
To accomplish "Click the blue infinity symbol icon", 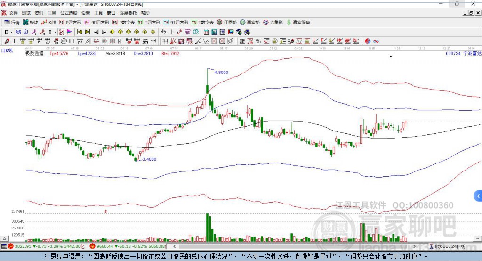I will point(376,41).
